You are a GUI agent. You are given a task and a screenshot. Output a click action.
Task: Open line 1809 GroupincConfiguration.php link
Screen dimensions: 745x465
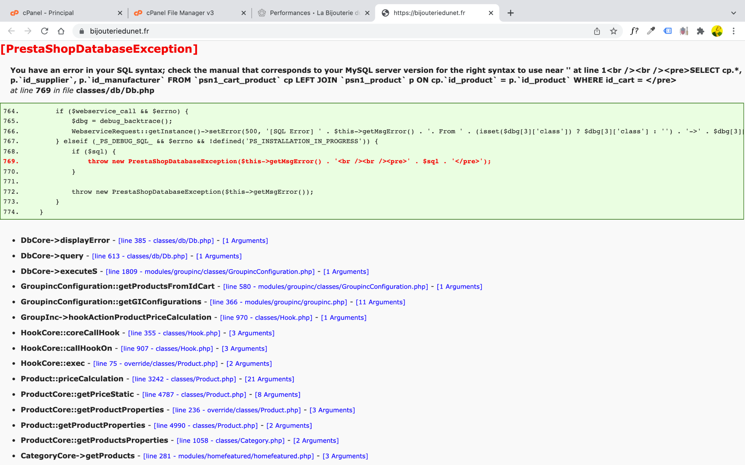pos(210,272)
